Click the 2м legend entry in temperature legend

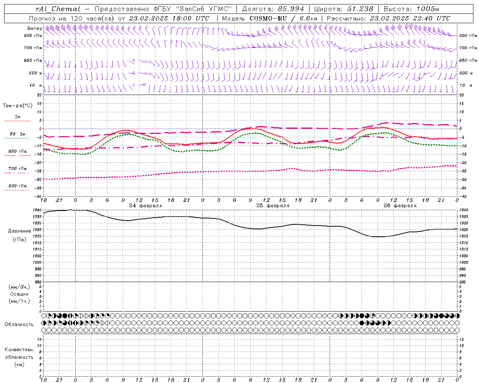[18, 117]
